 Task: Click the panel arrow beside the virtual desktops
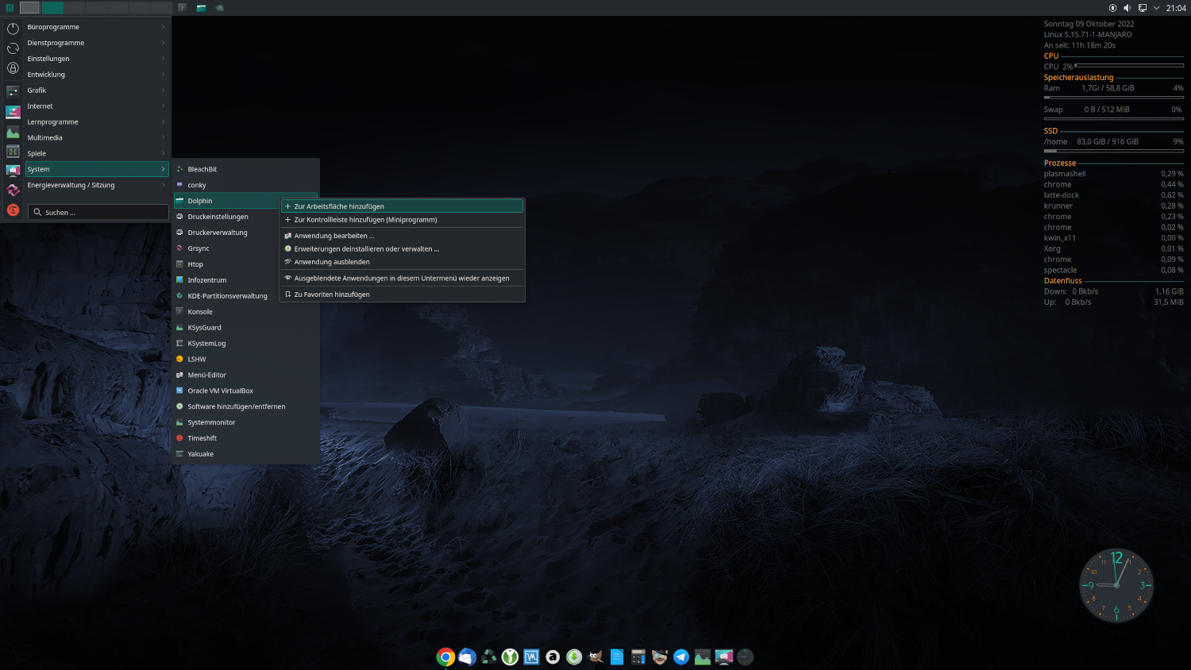[x=182, y=8]
